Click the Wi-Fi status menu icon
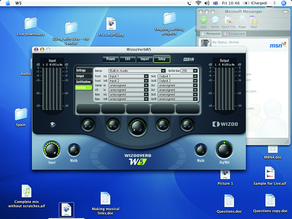This screenshot has height=219, width=292. tap(198, 3)
